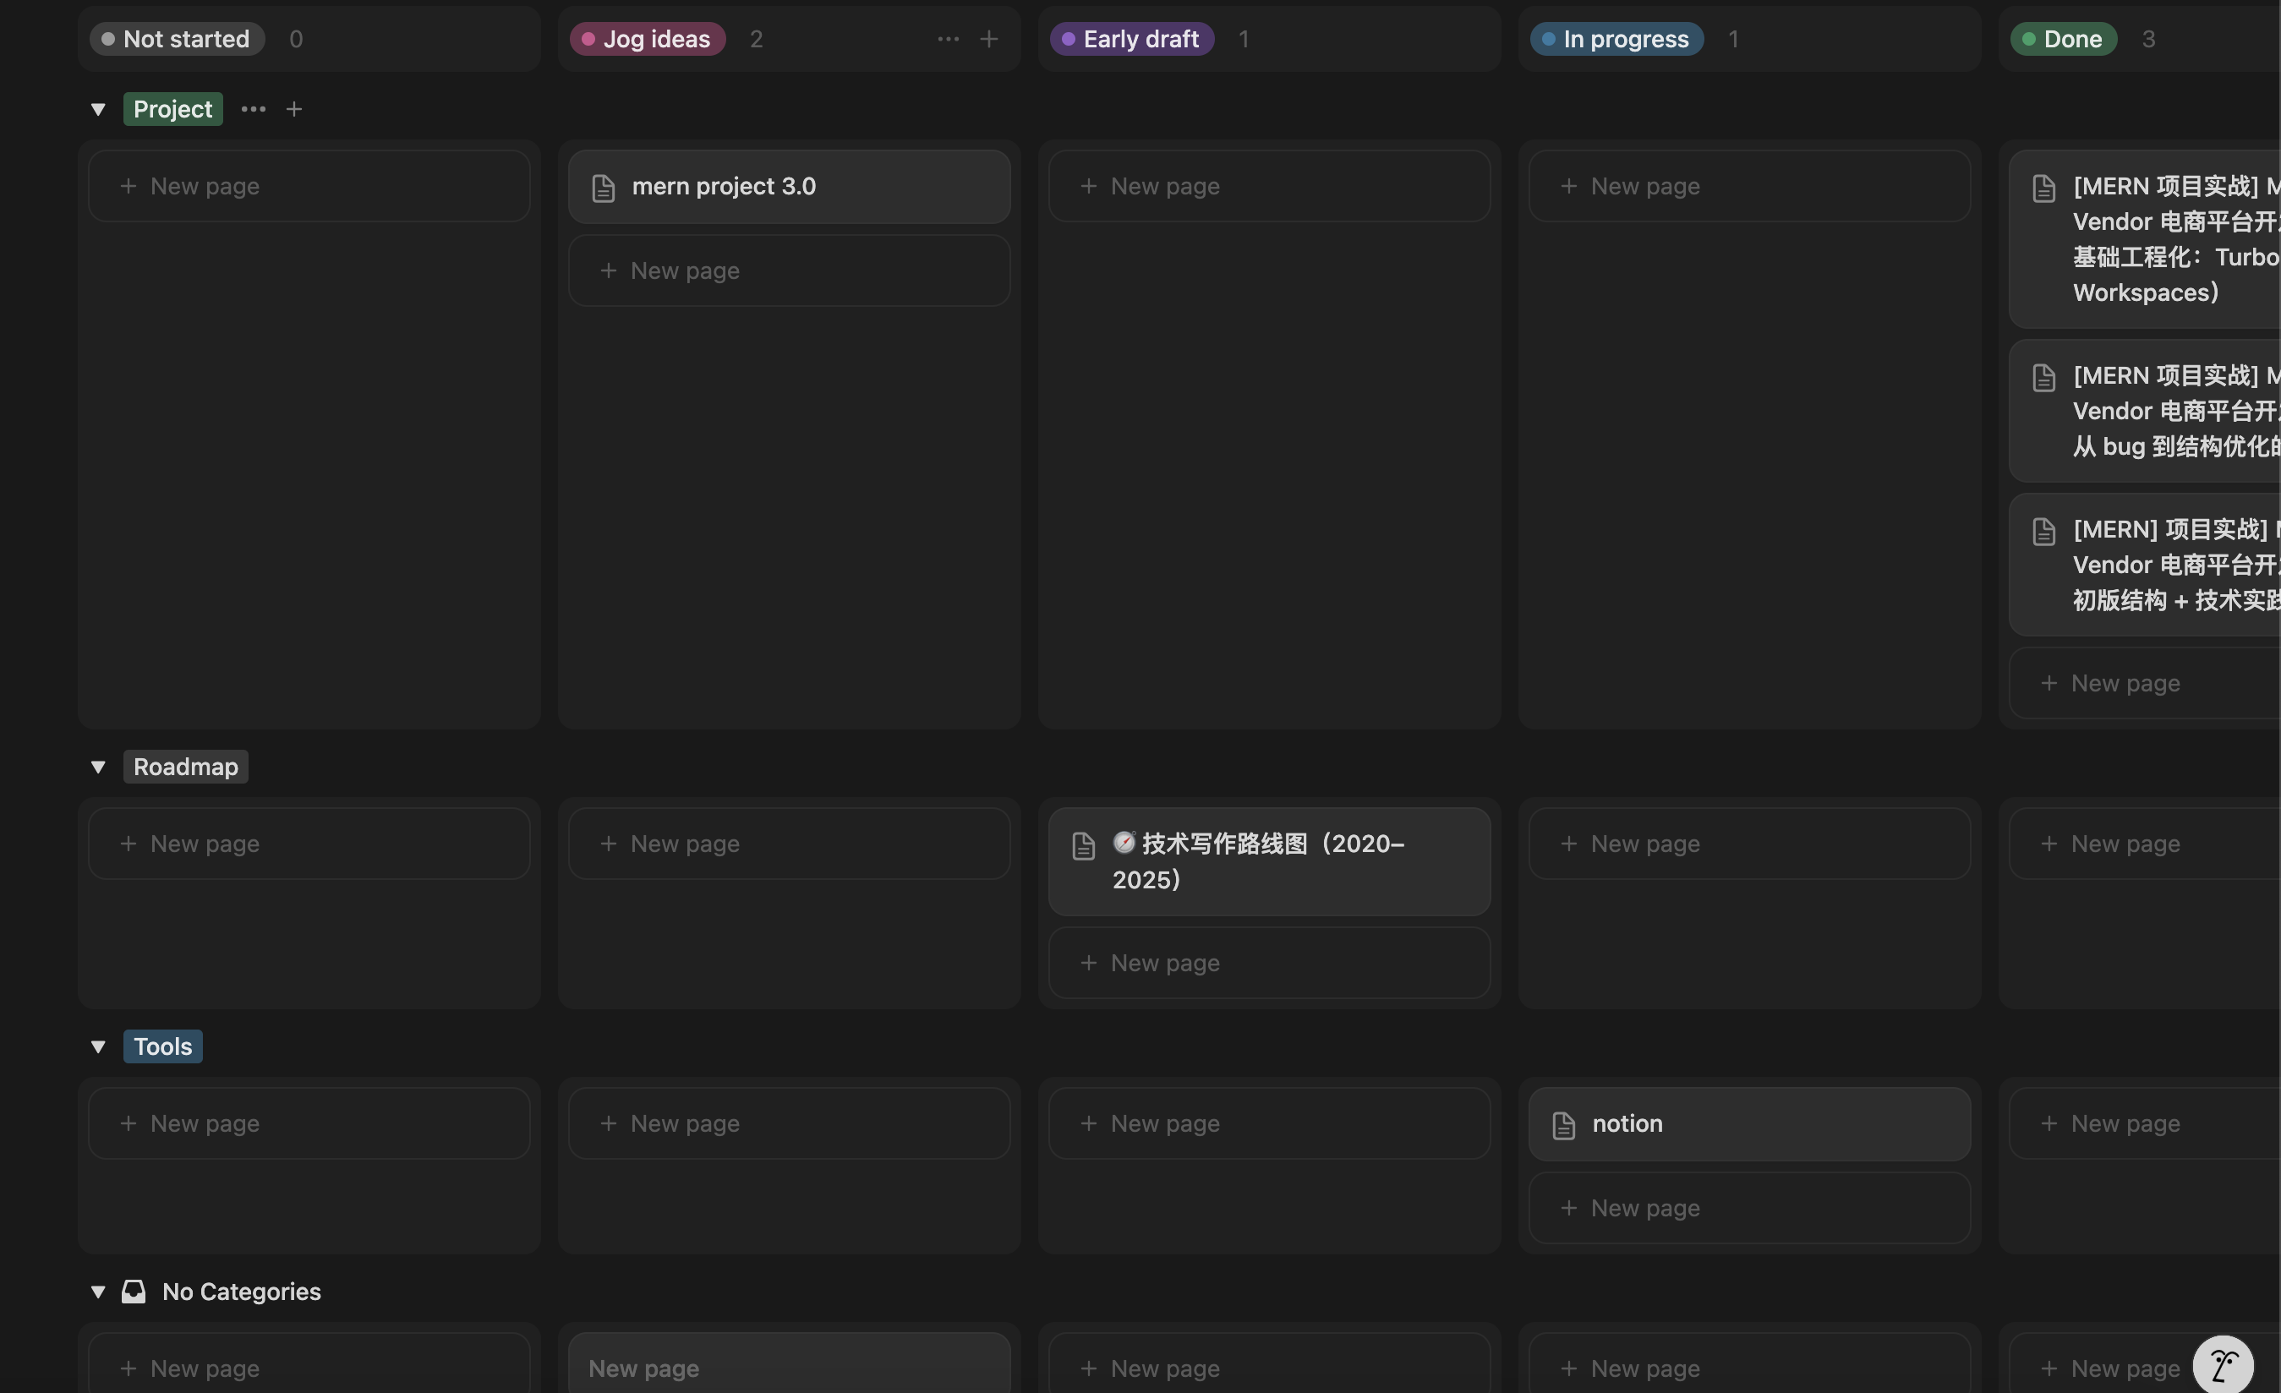Click page icon on 技术写作路线图 card
Screen dimensions: 2281x1393
(1083, 846)
